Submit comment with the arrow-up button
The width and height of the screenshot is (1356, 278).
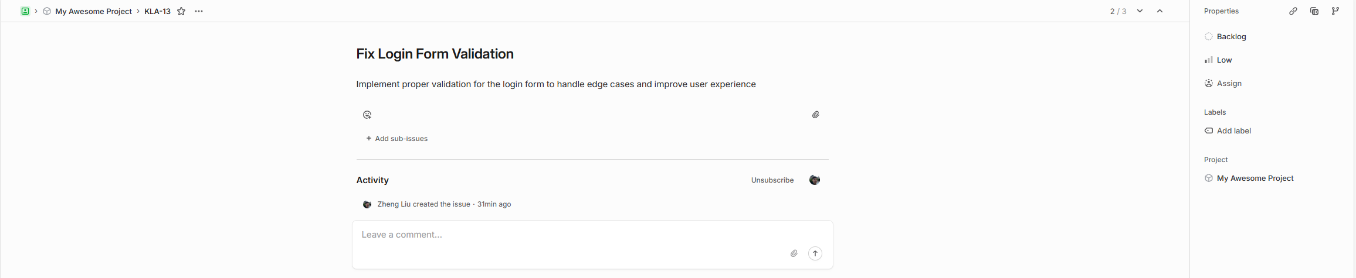815,253
